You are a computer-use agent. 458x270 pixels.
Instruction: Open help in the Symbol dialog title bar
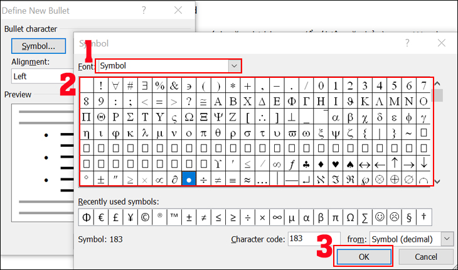[x=407, y=43]
